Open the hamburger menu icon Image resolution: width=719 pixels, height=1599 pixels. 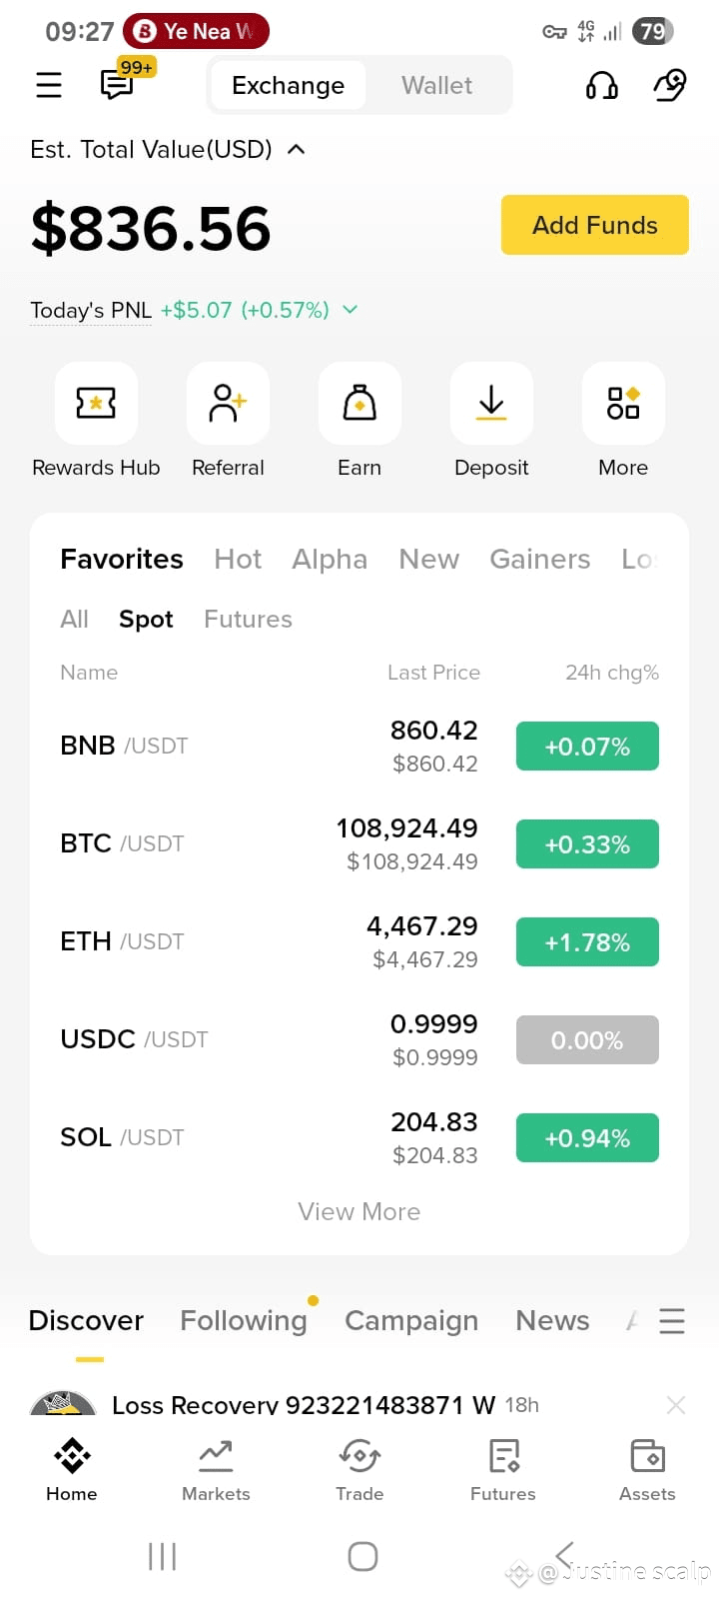pos(49,86)
